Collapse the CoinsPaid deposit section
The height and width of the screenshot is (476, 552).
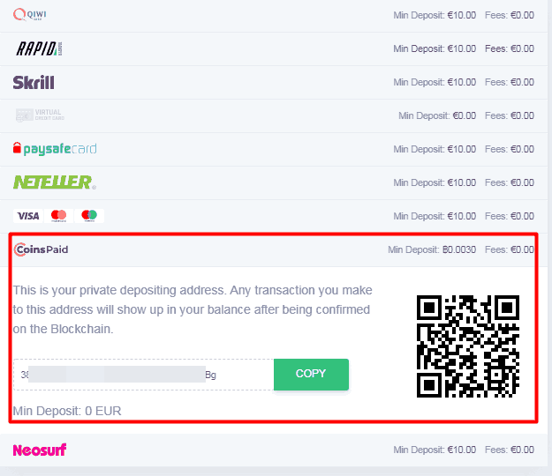click(x=273, y=249)
